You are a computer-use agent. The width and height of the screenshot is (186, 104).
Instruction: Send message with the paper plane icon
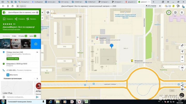37,97
